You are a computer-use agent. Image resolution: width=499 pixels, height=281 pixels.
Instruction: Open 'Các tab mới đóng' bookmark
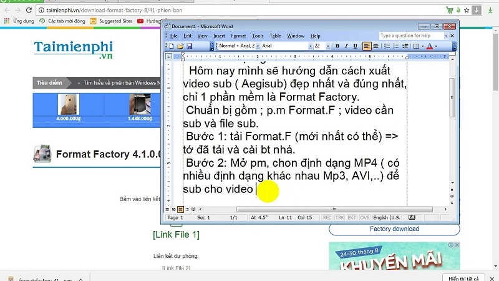(62, 21)
